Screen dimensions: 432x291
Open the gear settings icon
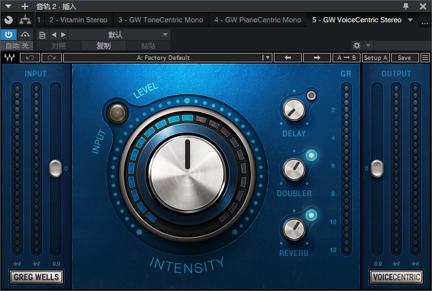pos(357,45)
